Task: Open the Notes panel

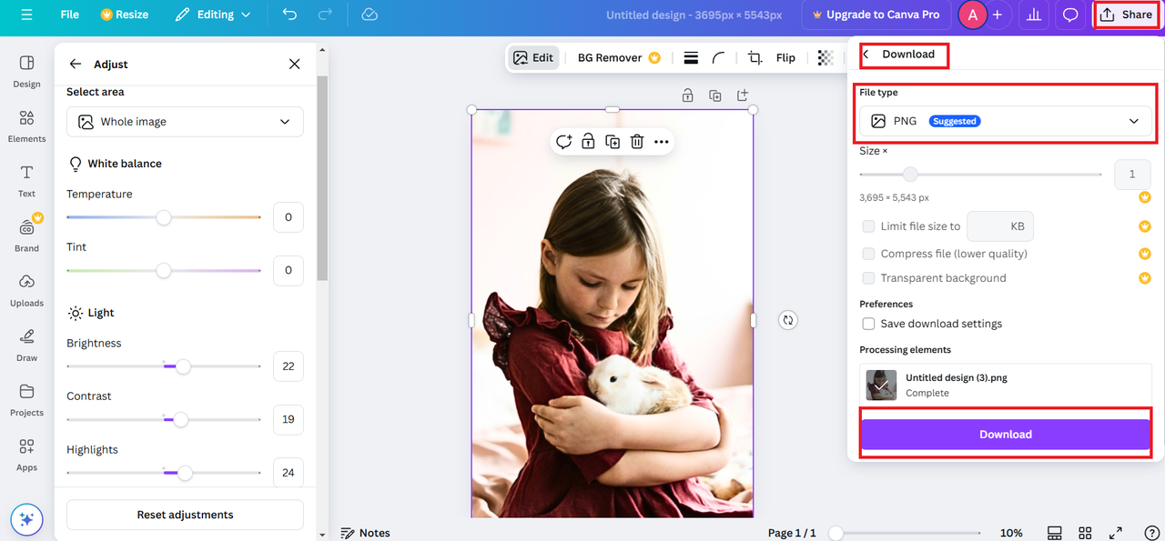Action: point(365,533)
